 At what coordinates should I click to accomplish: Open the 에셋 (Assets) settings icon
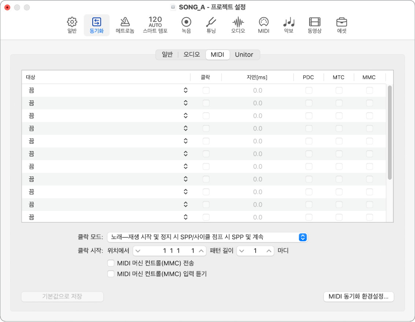[x=342, y=25]
